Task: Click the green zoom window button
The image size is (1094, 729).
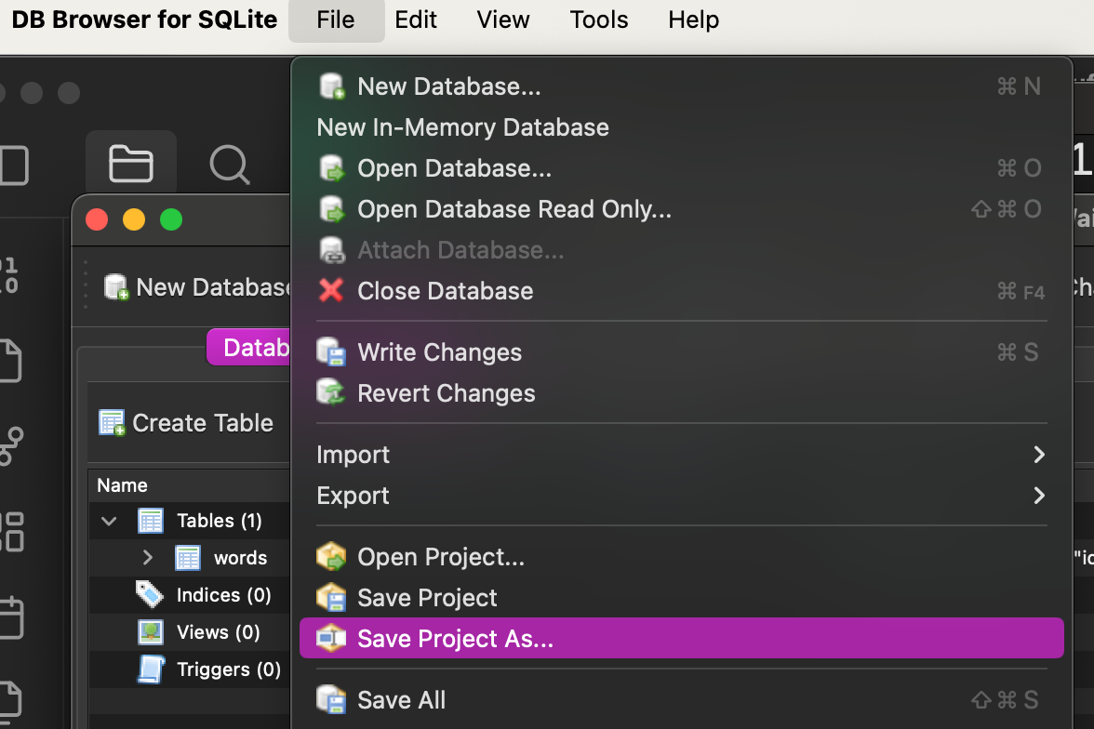Action: (x=171, y=219)
